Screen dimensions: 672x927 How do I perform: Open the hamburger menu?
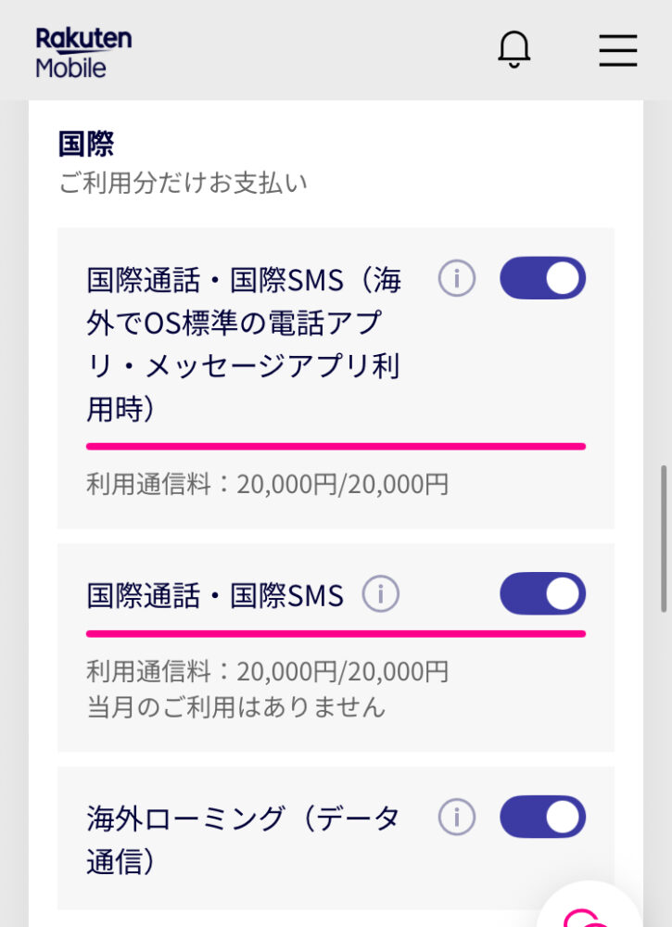click(x=617, y=50)
